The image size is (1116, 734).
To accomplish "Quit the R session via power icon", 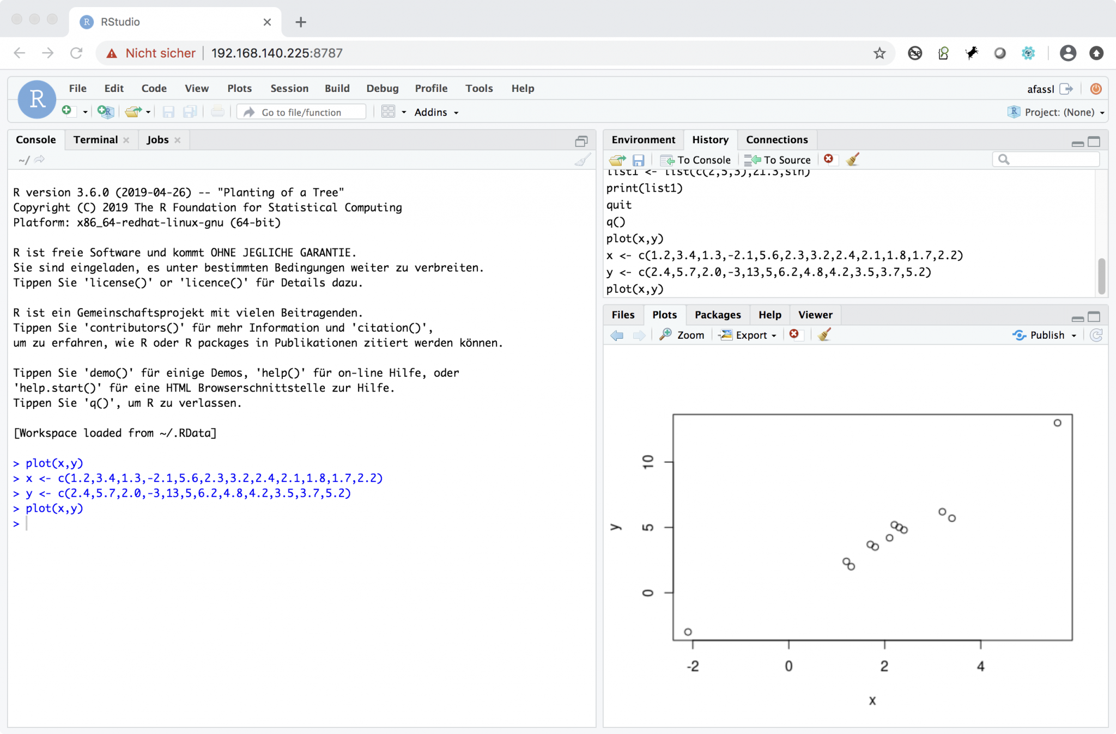I will 1096,88.
